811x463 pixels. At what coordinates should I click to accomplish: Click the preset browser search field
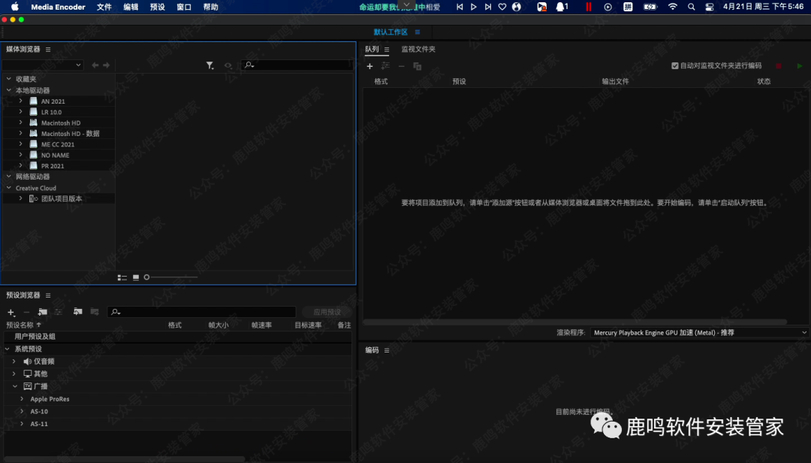[201, 312]
